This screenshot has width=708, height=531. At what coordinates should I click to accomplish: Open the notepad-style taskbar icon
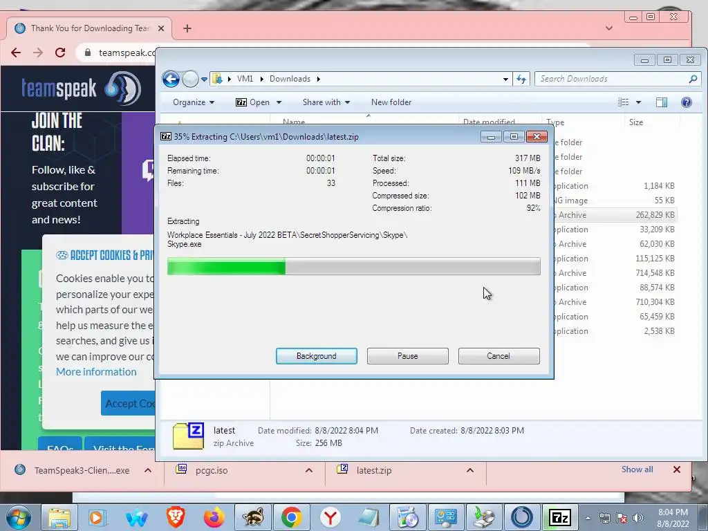point(369,517)
